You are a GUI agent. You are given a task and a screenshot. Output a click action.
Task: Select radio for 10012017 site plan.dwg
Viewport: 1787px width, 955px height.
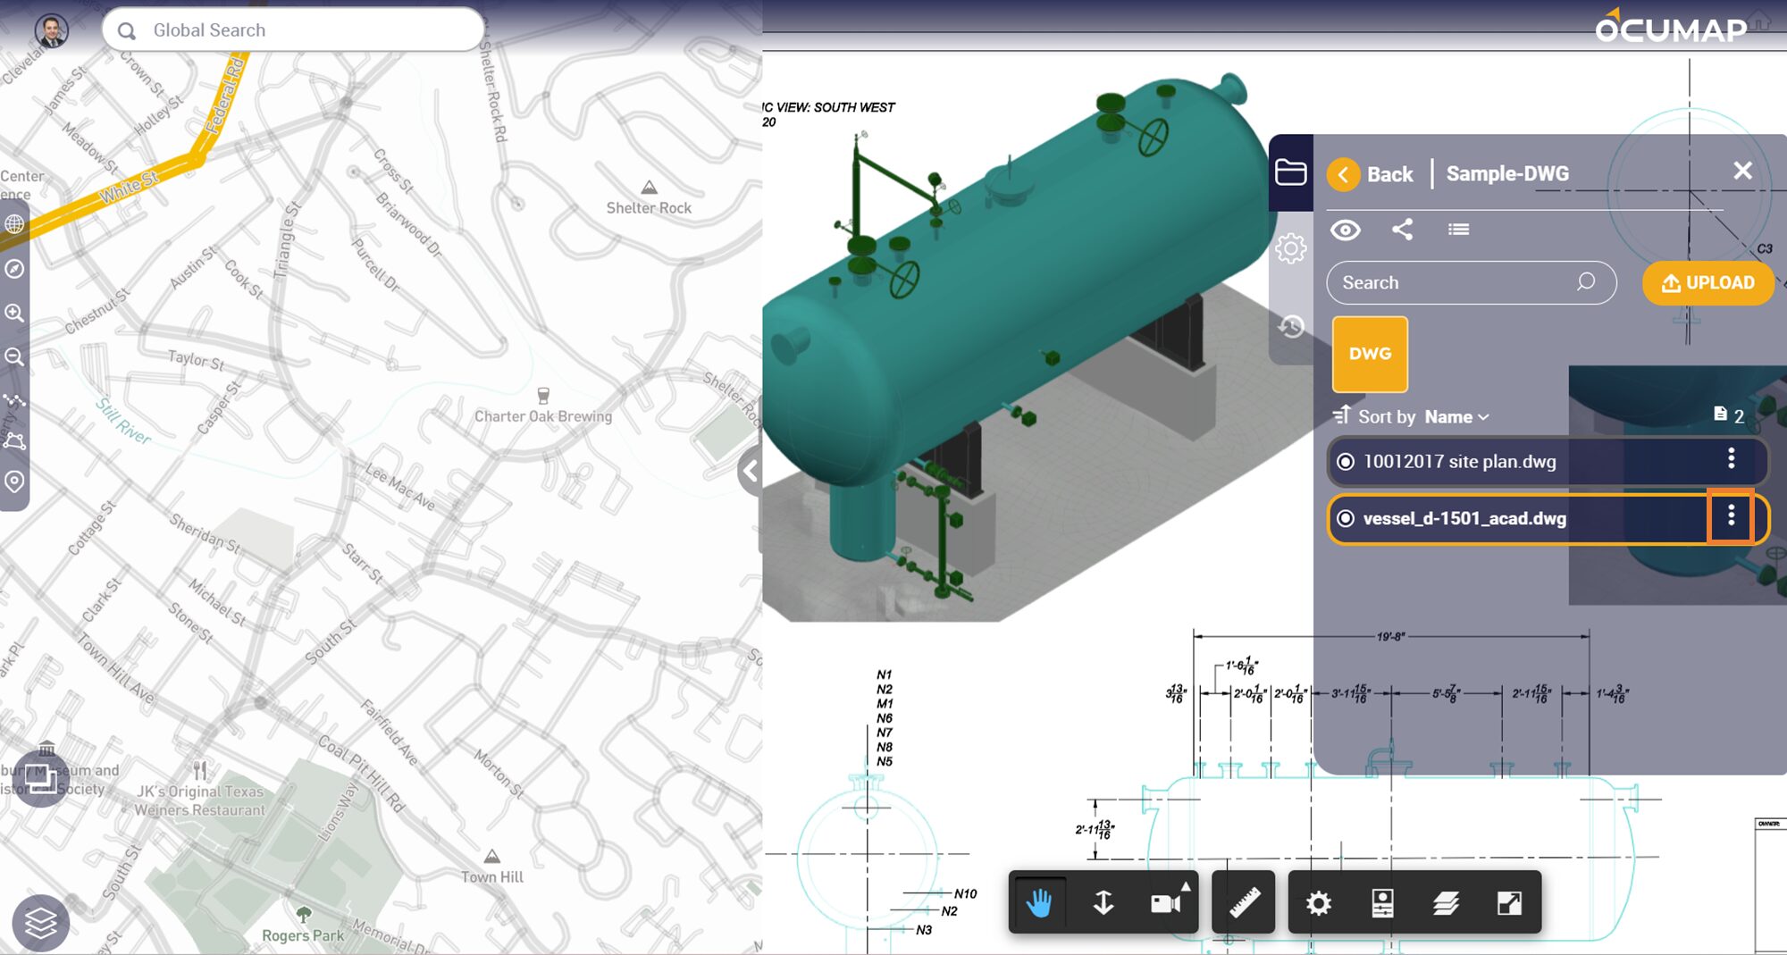(x=1345, y=462)
